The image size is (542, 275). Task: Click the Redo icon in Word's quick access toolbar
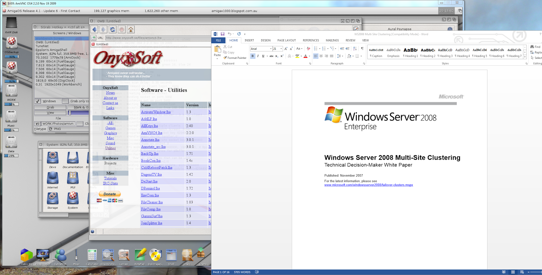[x=239, y=34]
